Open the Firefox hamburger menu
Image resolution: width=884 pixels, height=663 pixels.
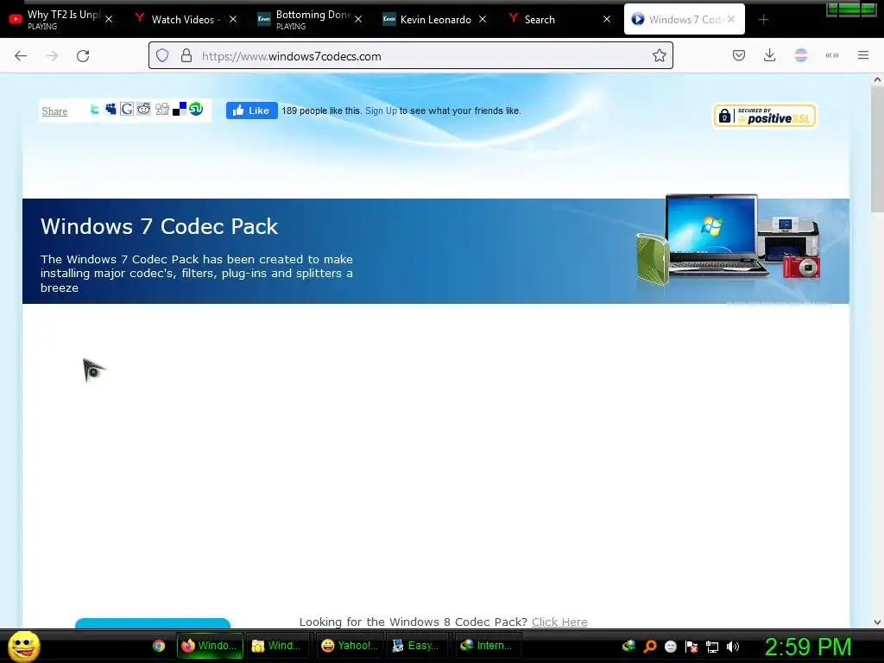[x=863, y=55]
